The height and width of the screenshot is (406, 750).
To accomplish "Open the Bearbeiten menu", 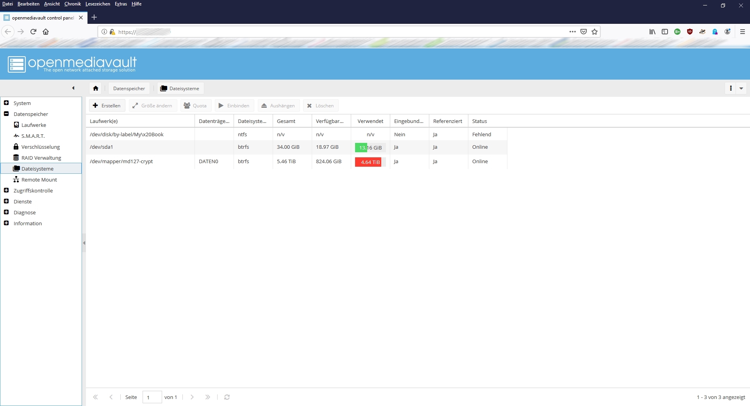I will pyautogui.click(x=28, y=4).
